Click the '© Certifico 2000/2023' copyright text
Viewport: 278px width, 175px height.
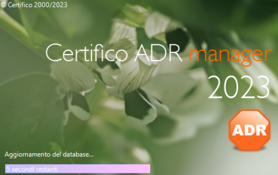(34, 5)
